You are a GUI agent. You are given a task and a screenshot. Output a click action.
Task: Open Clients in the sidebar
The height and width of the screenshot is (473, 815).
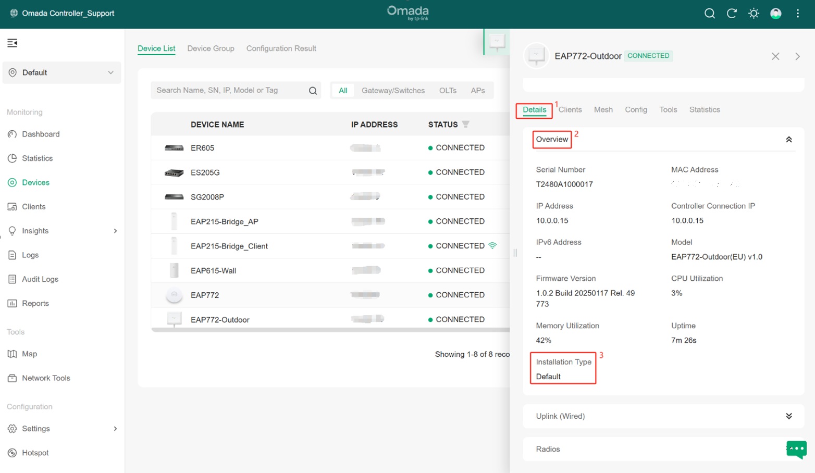(x=33, y=207)
